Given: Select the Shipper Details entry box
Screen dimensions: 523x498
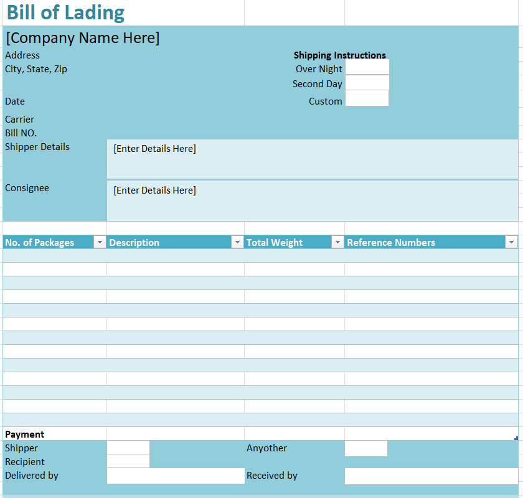Looking at the screenshot, I should pos(312,159).
